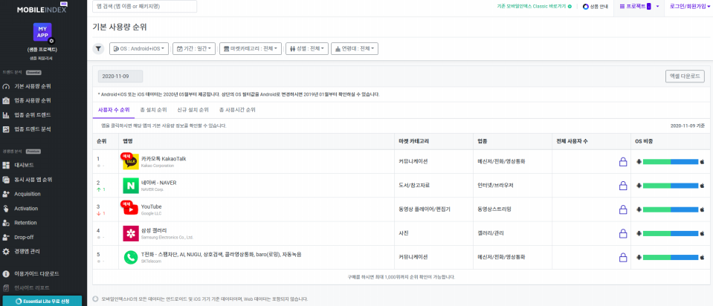The height and width of the screenshot is (306, 713).
Task: Expand the 프로젝트 dropdown
Action: tap(639, 7)
